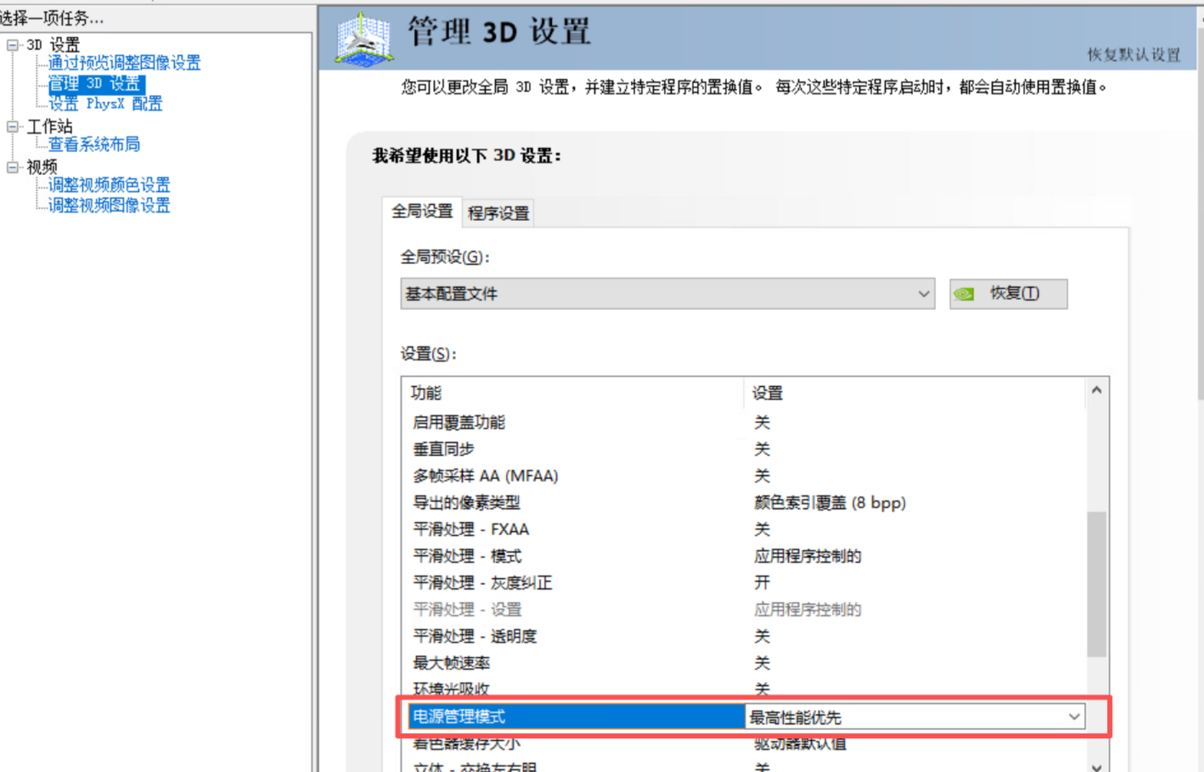Select the 着色器缓存大小 row
Viewport: 1204px width, 772px height.
point(743,744)
